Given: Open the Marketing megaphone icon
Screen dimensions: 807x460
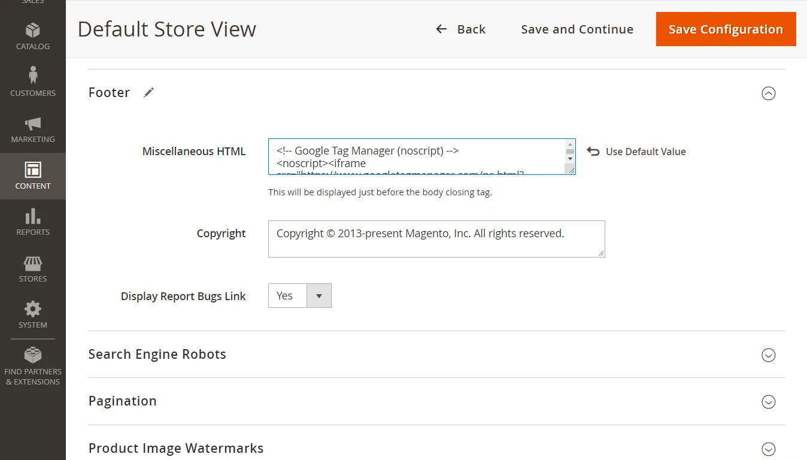Looking at the screenshot, I should pyautogui.click(x=33, y=123).
